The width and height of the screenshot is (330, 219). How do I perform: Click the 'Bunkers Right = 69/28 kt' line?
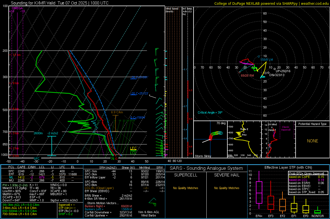coord(109,206)
